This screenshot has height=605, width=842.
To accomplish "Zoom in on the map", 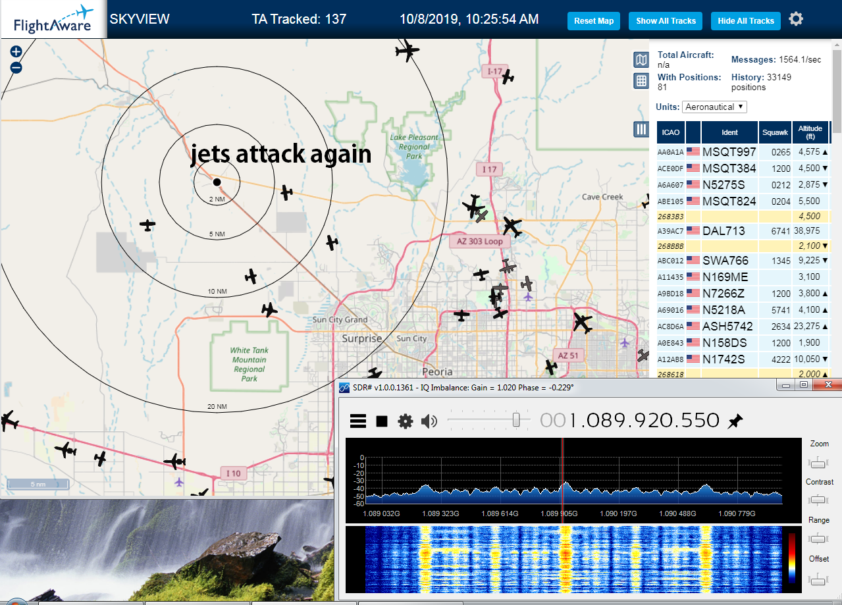I will point(16,51).
